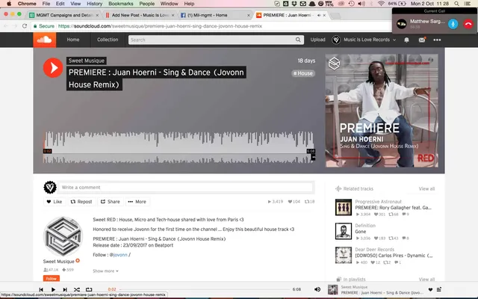Click the Chrome address bar URL
This screenshot has width=478, height=299.
(160, 26)
